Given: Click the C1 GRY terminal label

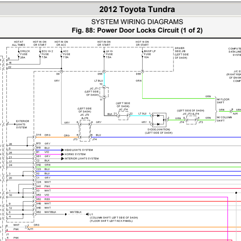Looking at the screenshot, I should coord(43,178).
